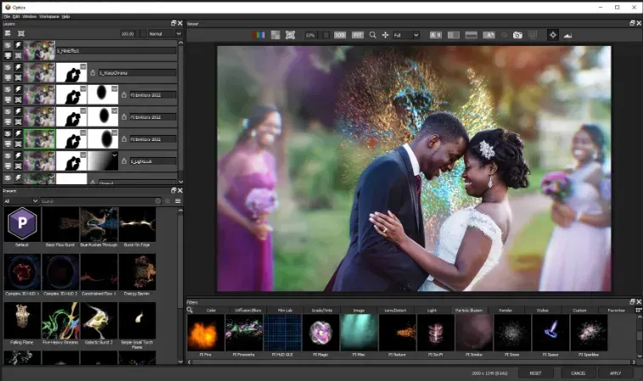The image size is (643, 381).
Task: Toggle visibility of the S_LightLeak layer
Action: tap(8, 157)
